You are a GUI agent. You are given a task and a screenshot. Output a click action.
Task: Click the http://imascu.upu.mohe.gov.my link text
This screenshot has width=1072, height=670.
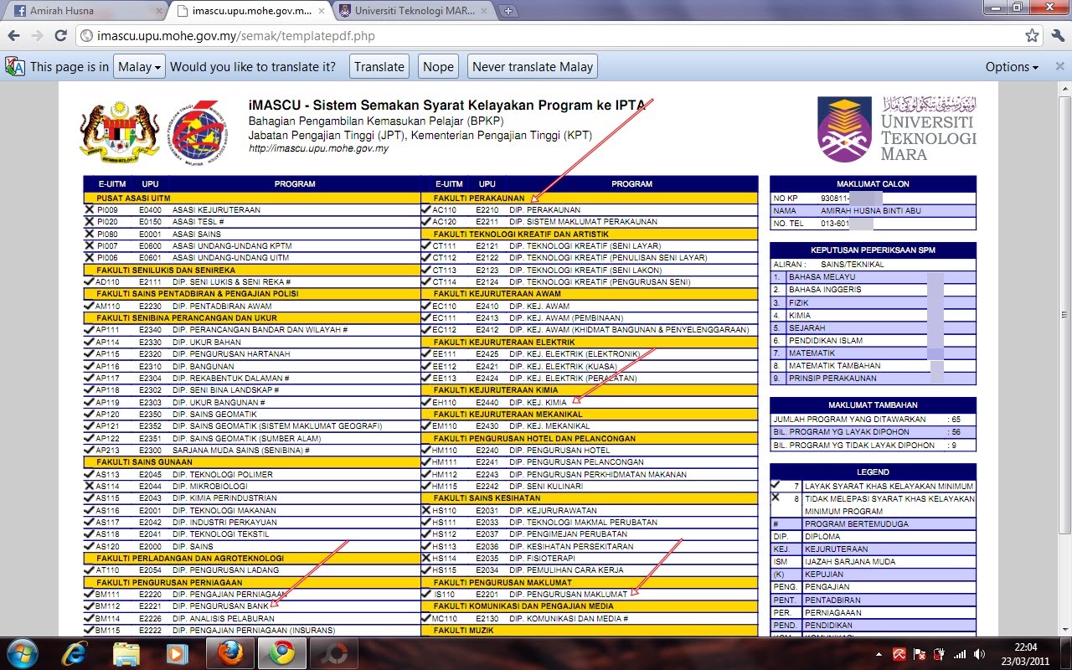click(x=318, y=148)
